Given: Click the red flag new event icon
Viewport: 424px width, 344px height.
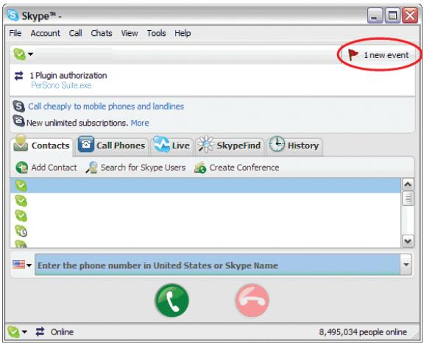Looking at the screenshot, I should coord(353,55).
